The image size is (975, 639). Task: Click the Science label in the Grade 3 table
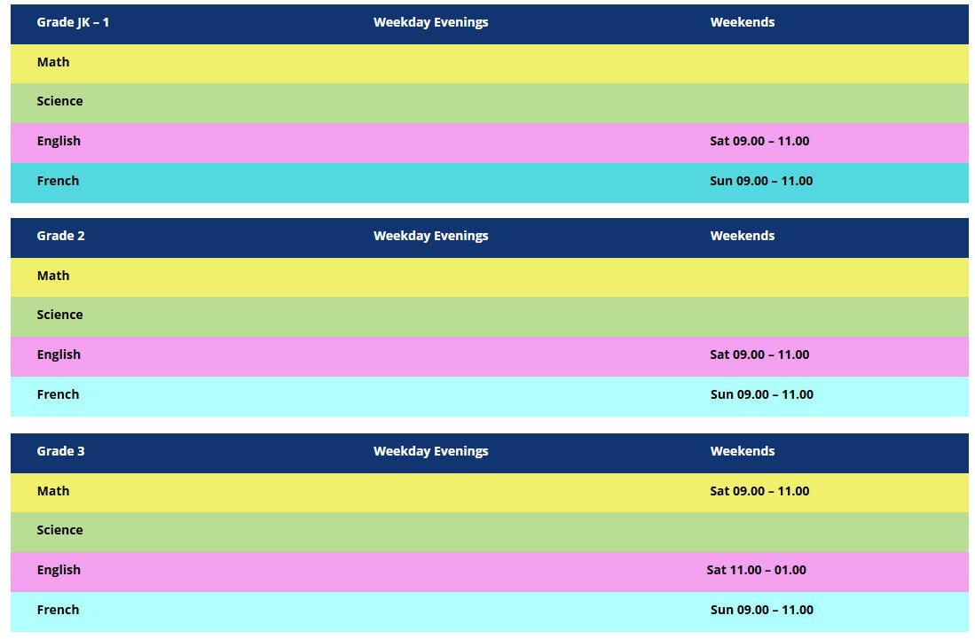[x=59, y=530]
